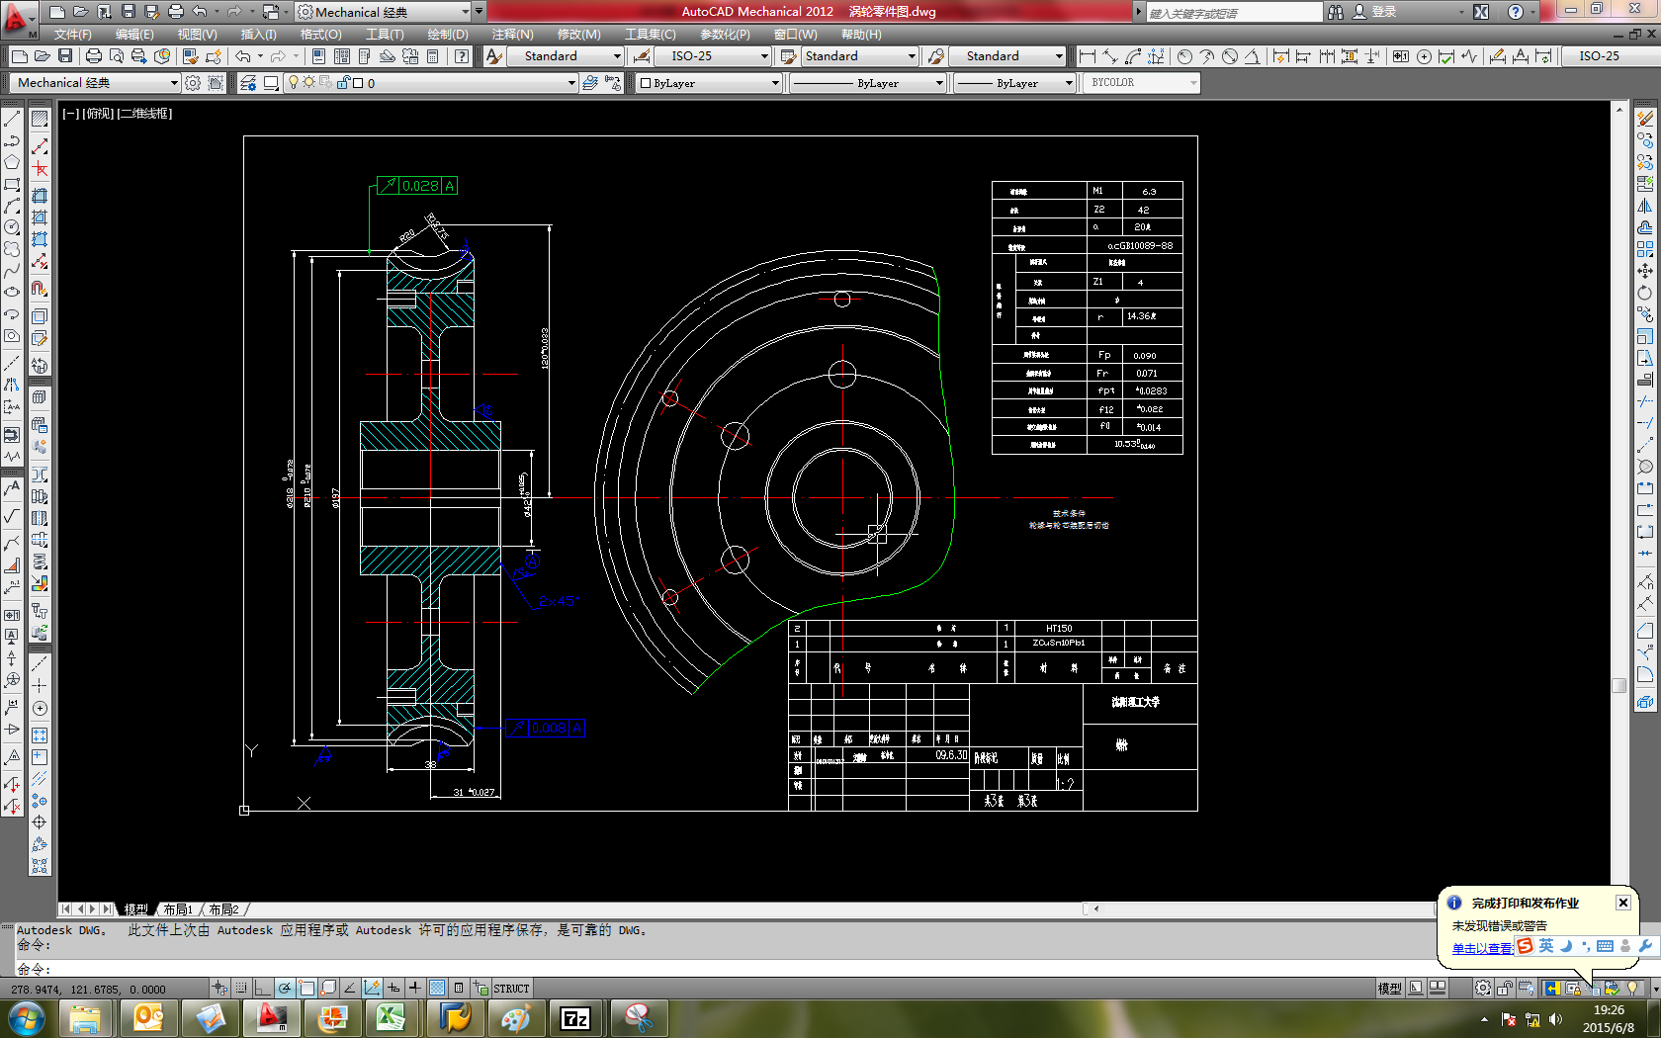Click the Plot (print) icon in standard toolbar
This screenshot has height=1038, width=1661.
pyautogui.click(x=94, y=56)
